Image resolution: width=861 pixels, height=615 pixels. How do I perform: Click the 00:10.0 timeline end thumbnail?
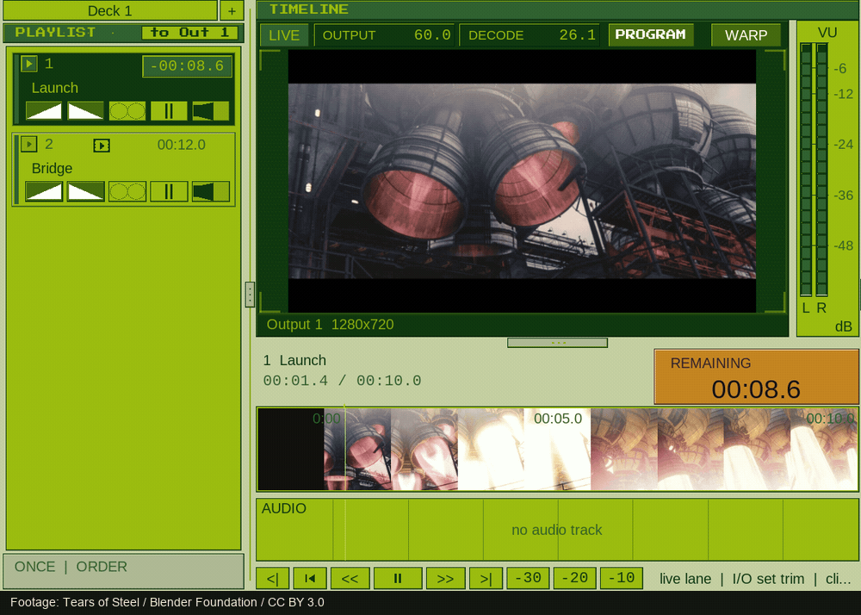(x=824, y=449)
